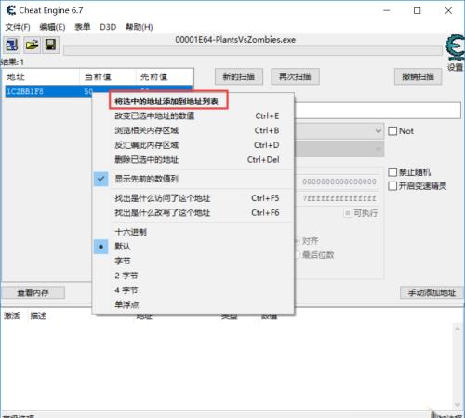The image size is (465, 418).
Task: Maximize the Cheat Engine window
Action: [418, 10]
